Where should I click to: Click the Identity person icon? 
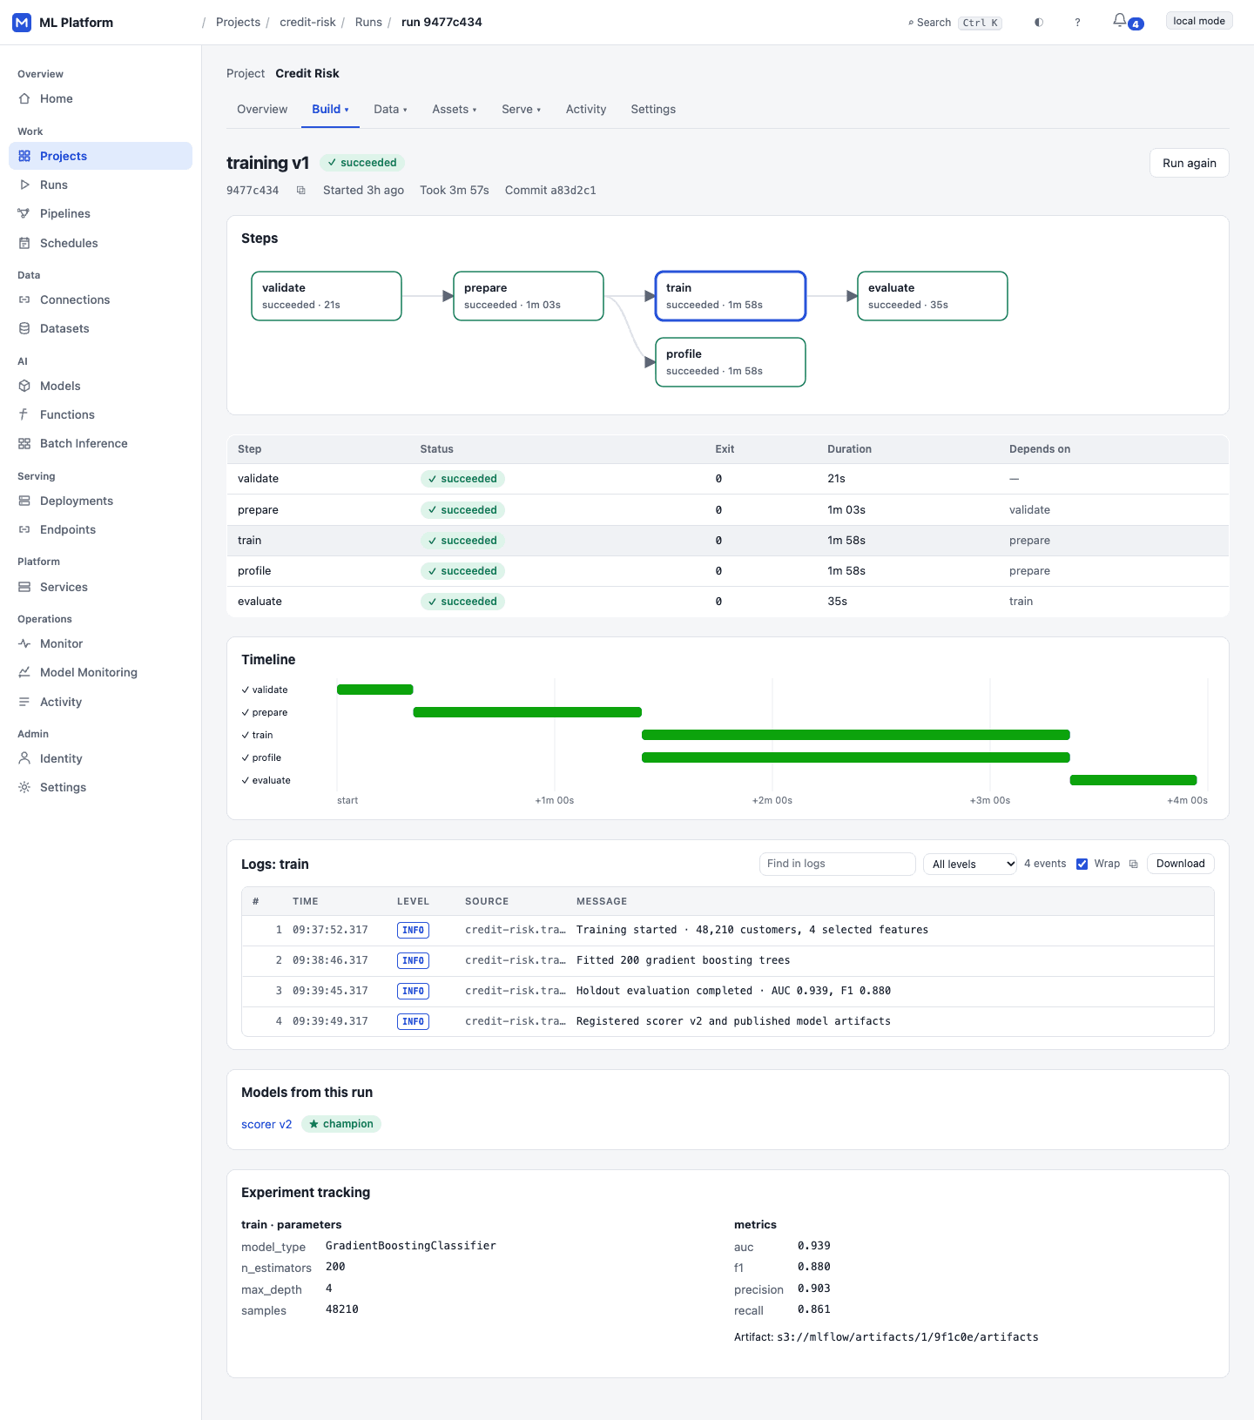click(24, 758)
